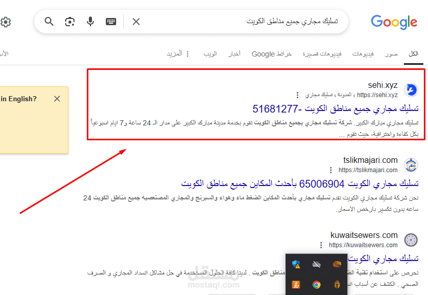Switch to the أخبار tab
This screenshot has width=428, height=295.
pyautogui.click(x=234, y=54)
